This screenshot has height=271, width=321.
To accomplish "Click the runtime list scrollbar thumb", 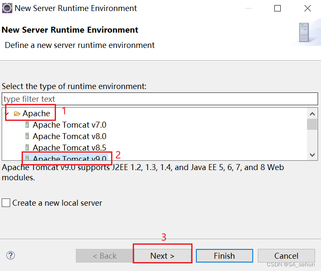I will click(313, 124).
